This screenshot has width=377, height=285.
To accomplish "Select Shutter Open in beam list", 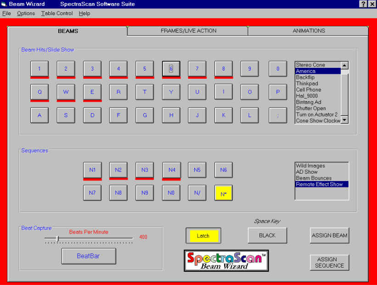I will 318,109.
